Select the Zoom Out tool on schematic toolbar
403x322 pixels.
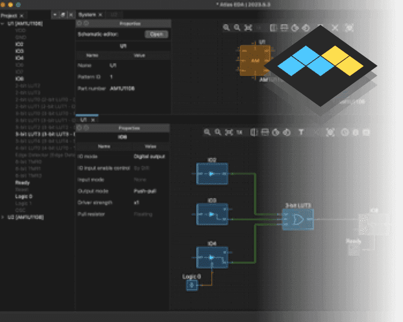(x=217, y=133)
